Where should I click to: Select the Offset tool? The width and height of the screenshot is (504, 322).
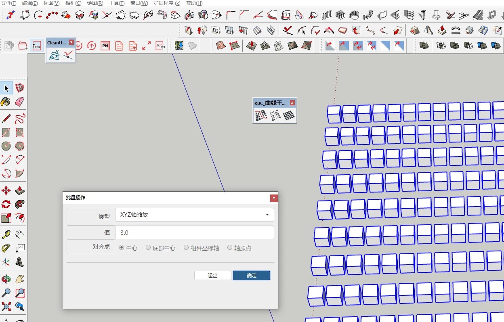[x=20, y=218]
